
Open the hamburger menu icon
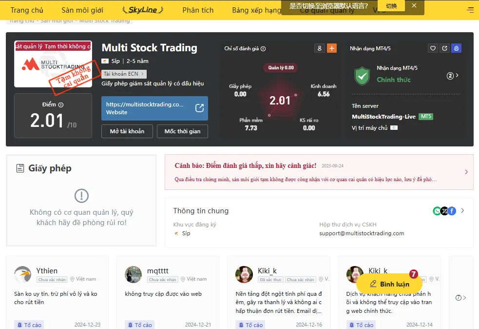[470, 10]
